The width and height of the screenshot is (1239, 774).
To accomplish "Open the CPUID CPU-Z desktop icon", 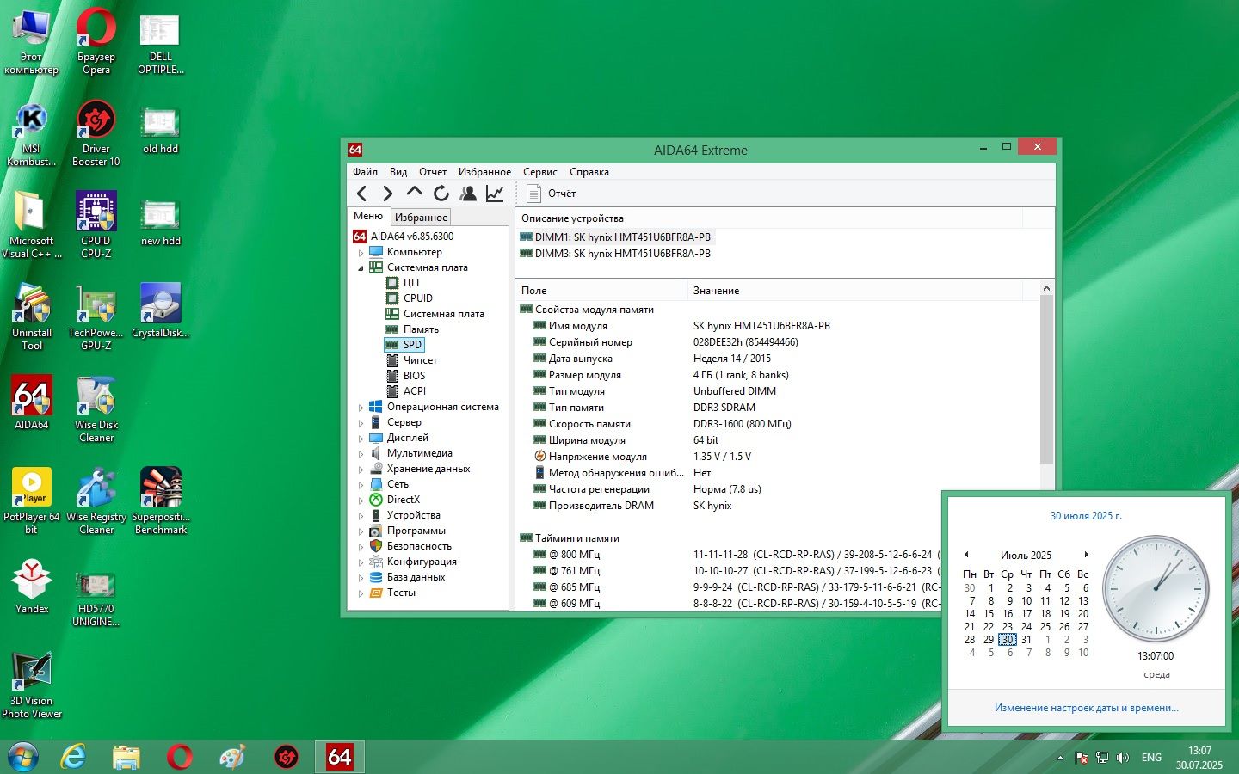I will click(96, 225).
